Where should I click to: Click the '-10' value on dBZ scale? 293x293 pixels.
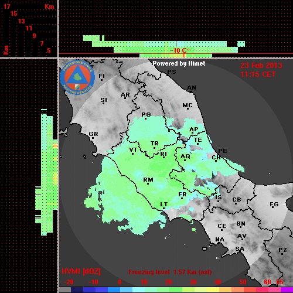pos(93,282)
